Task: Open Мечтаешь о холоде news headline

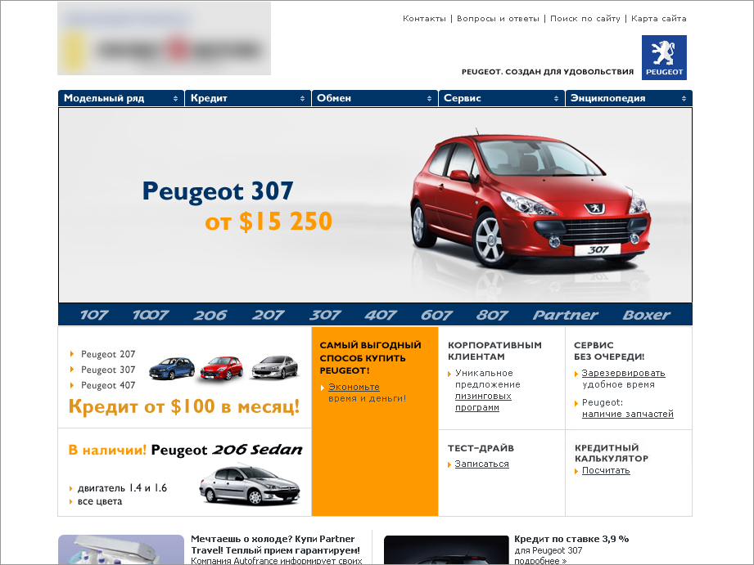Action: [276, 545]
